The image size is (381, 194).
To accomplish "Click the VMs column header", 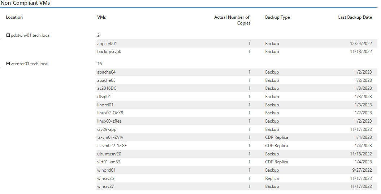I will tap(101, 17).
